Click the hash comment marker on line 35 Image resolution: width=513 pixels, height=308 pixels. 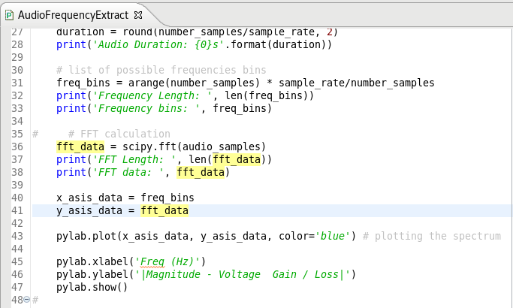tap(35, 134)
